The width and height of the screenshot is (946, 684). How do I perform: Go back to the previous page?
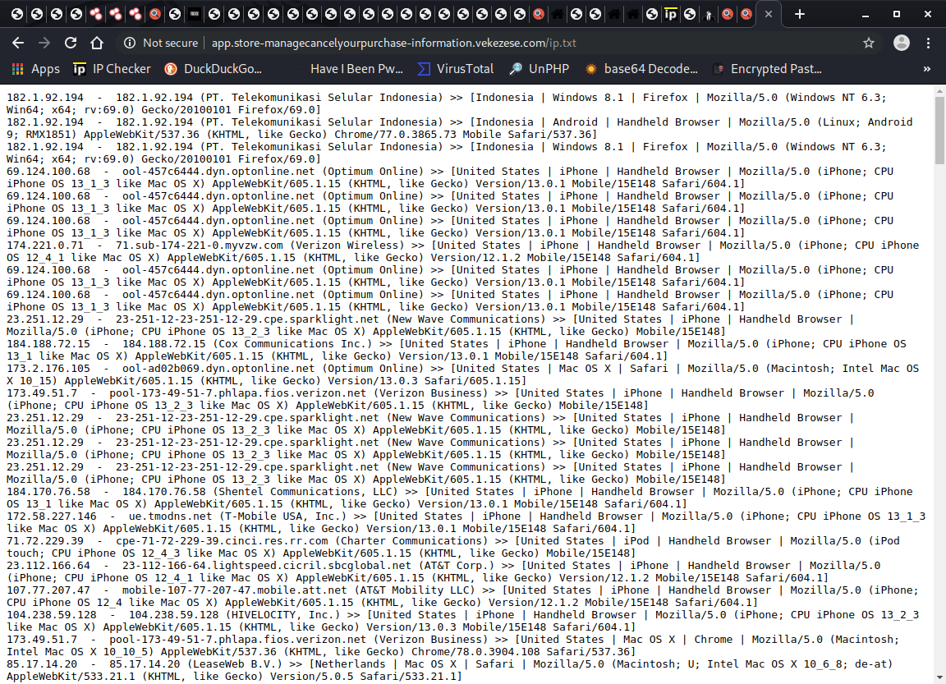pos(18,43)
